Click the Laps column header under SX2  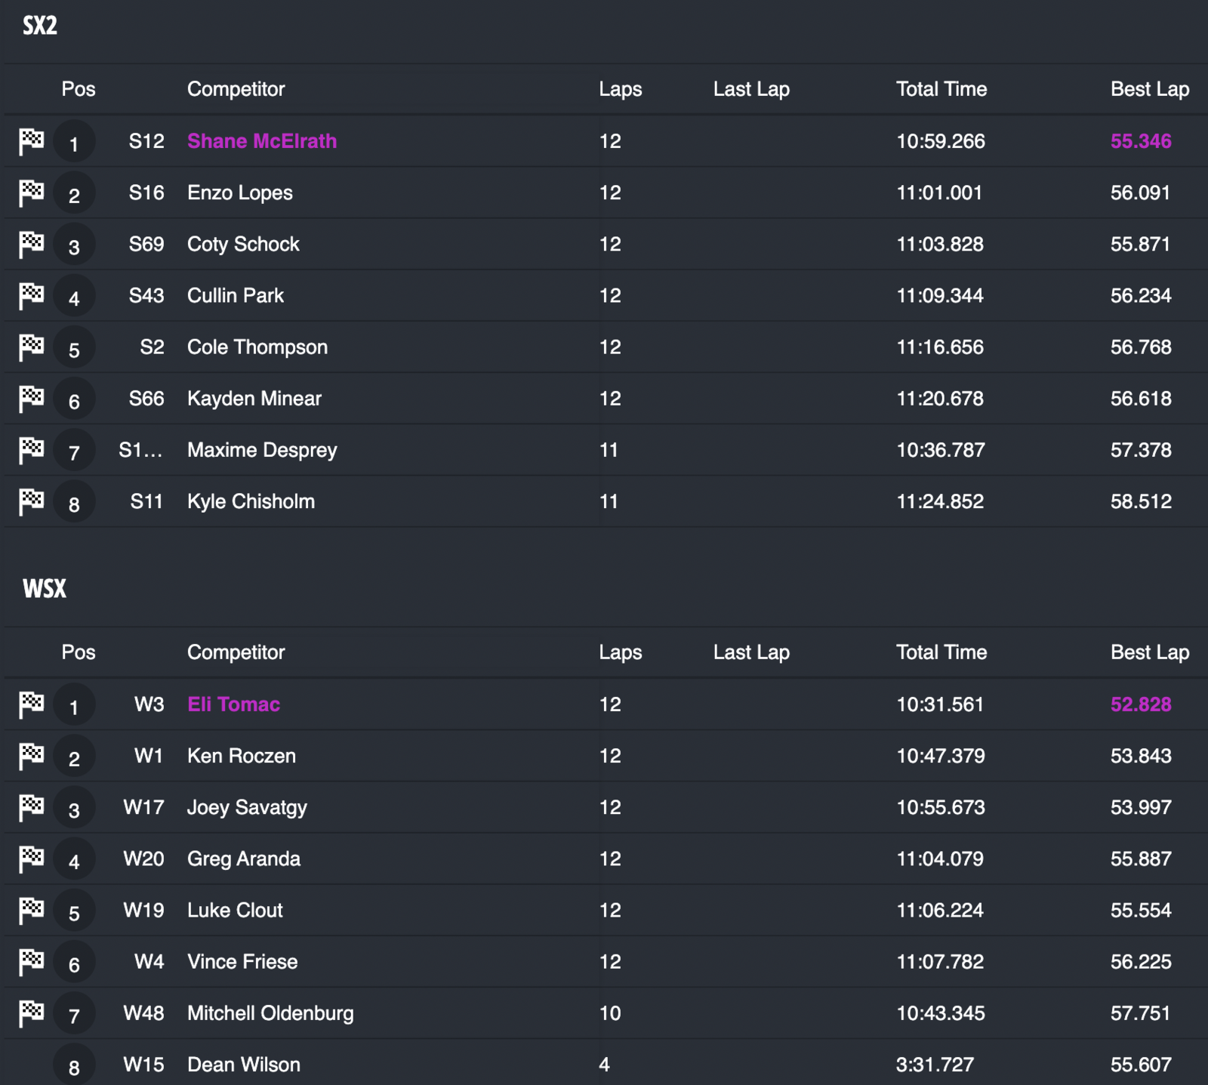pyautogui.click(x=620, y=89)
